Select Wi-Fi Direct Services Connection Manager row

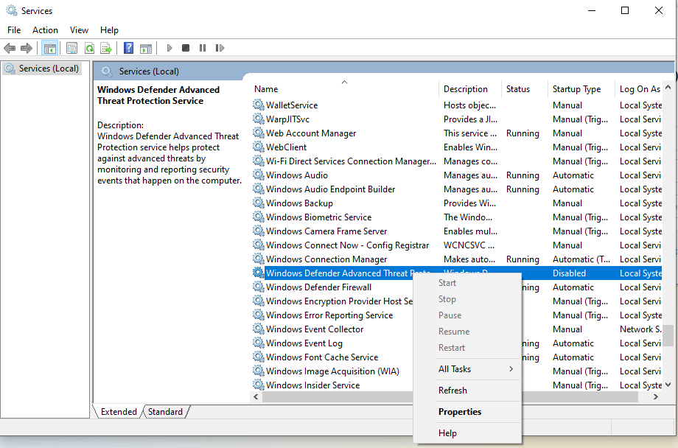tap(456, 161)
